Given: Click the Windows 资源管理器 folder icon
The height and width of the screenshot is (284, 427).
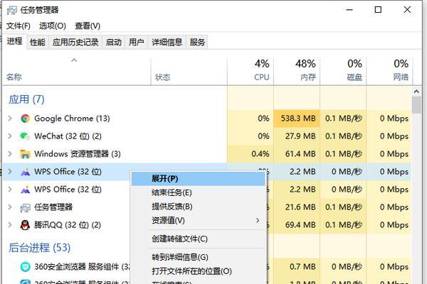Looking at the screenshot, I should [26, 154].
